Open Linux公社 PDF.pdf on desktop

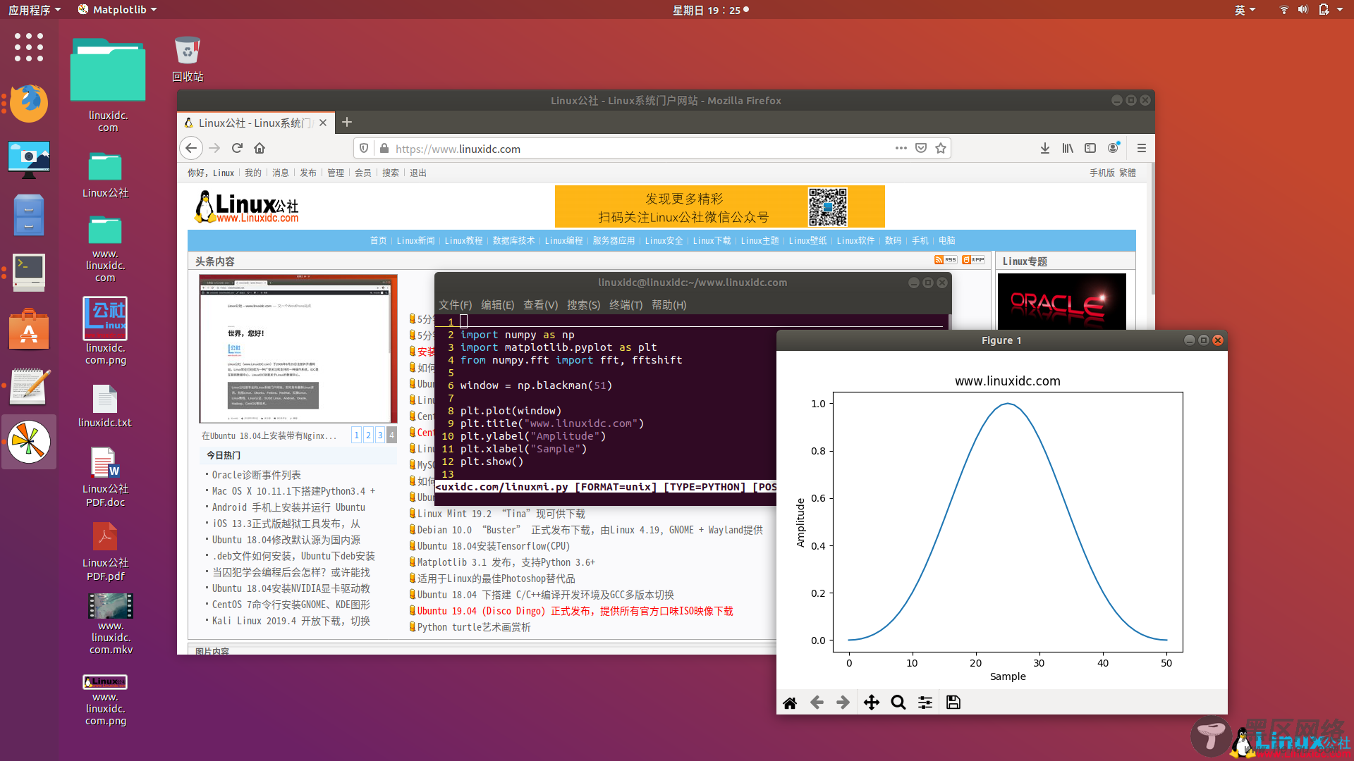point(105,552)
